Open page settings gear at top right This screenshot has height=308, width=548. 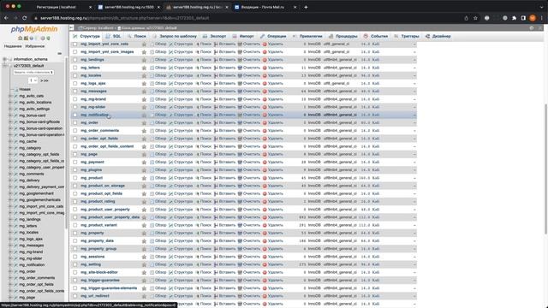(532, 28)
